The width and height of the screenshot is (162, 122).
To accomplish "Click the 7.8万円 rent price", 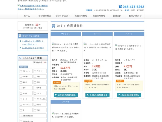I will pyautogui.click(x=96, y=66).
